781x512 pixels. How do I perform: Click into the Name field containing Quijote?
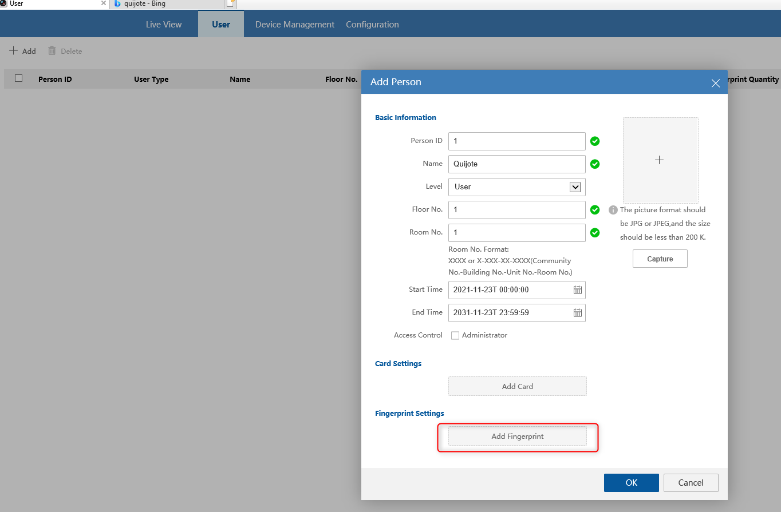pyautogui.click(x=517, y=164)
